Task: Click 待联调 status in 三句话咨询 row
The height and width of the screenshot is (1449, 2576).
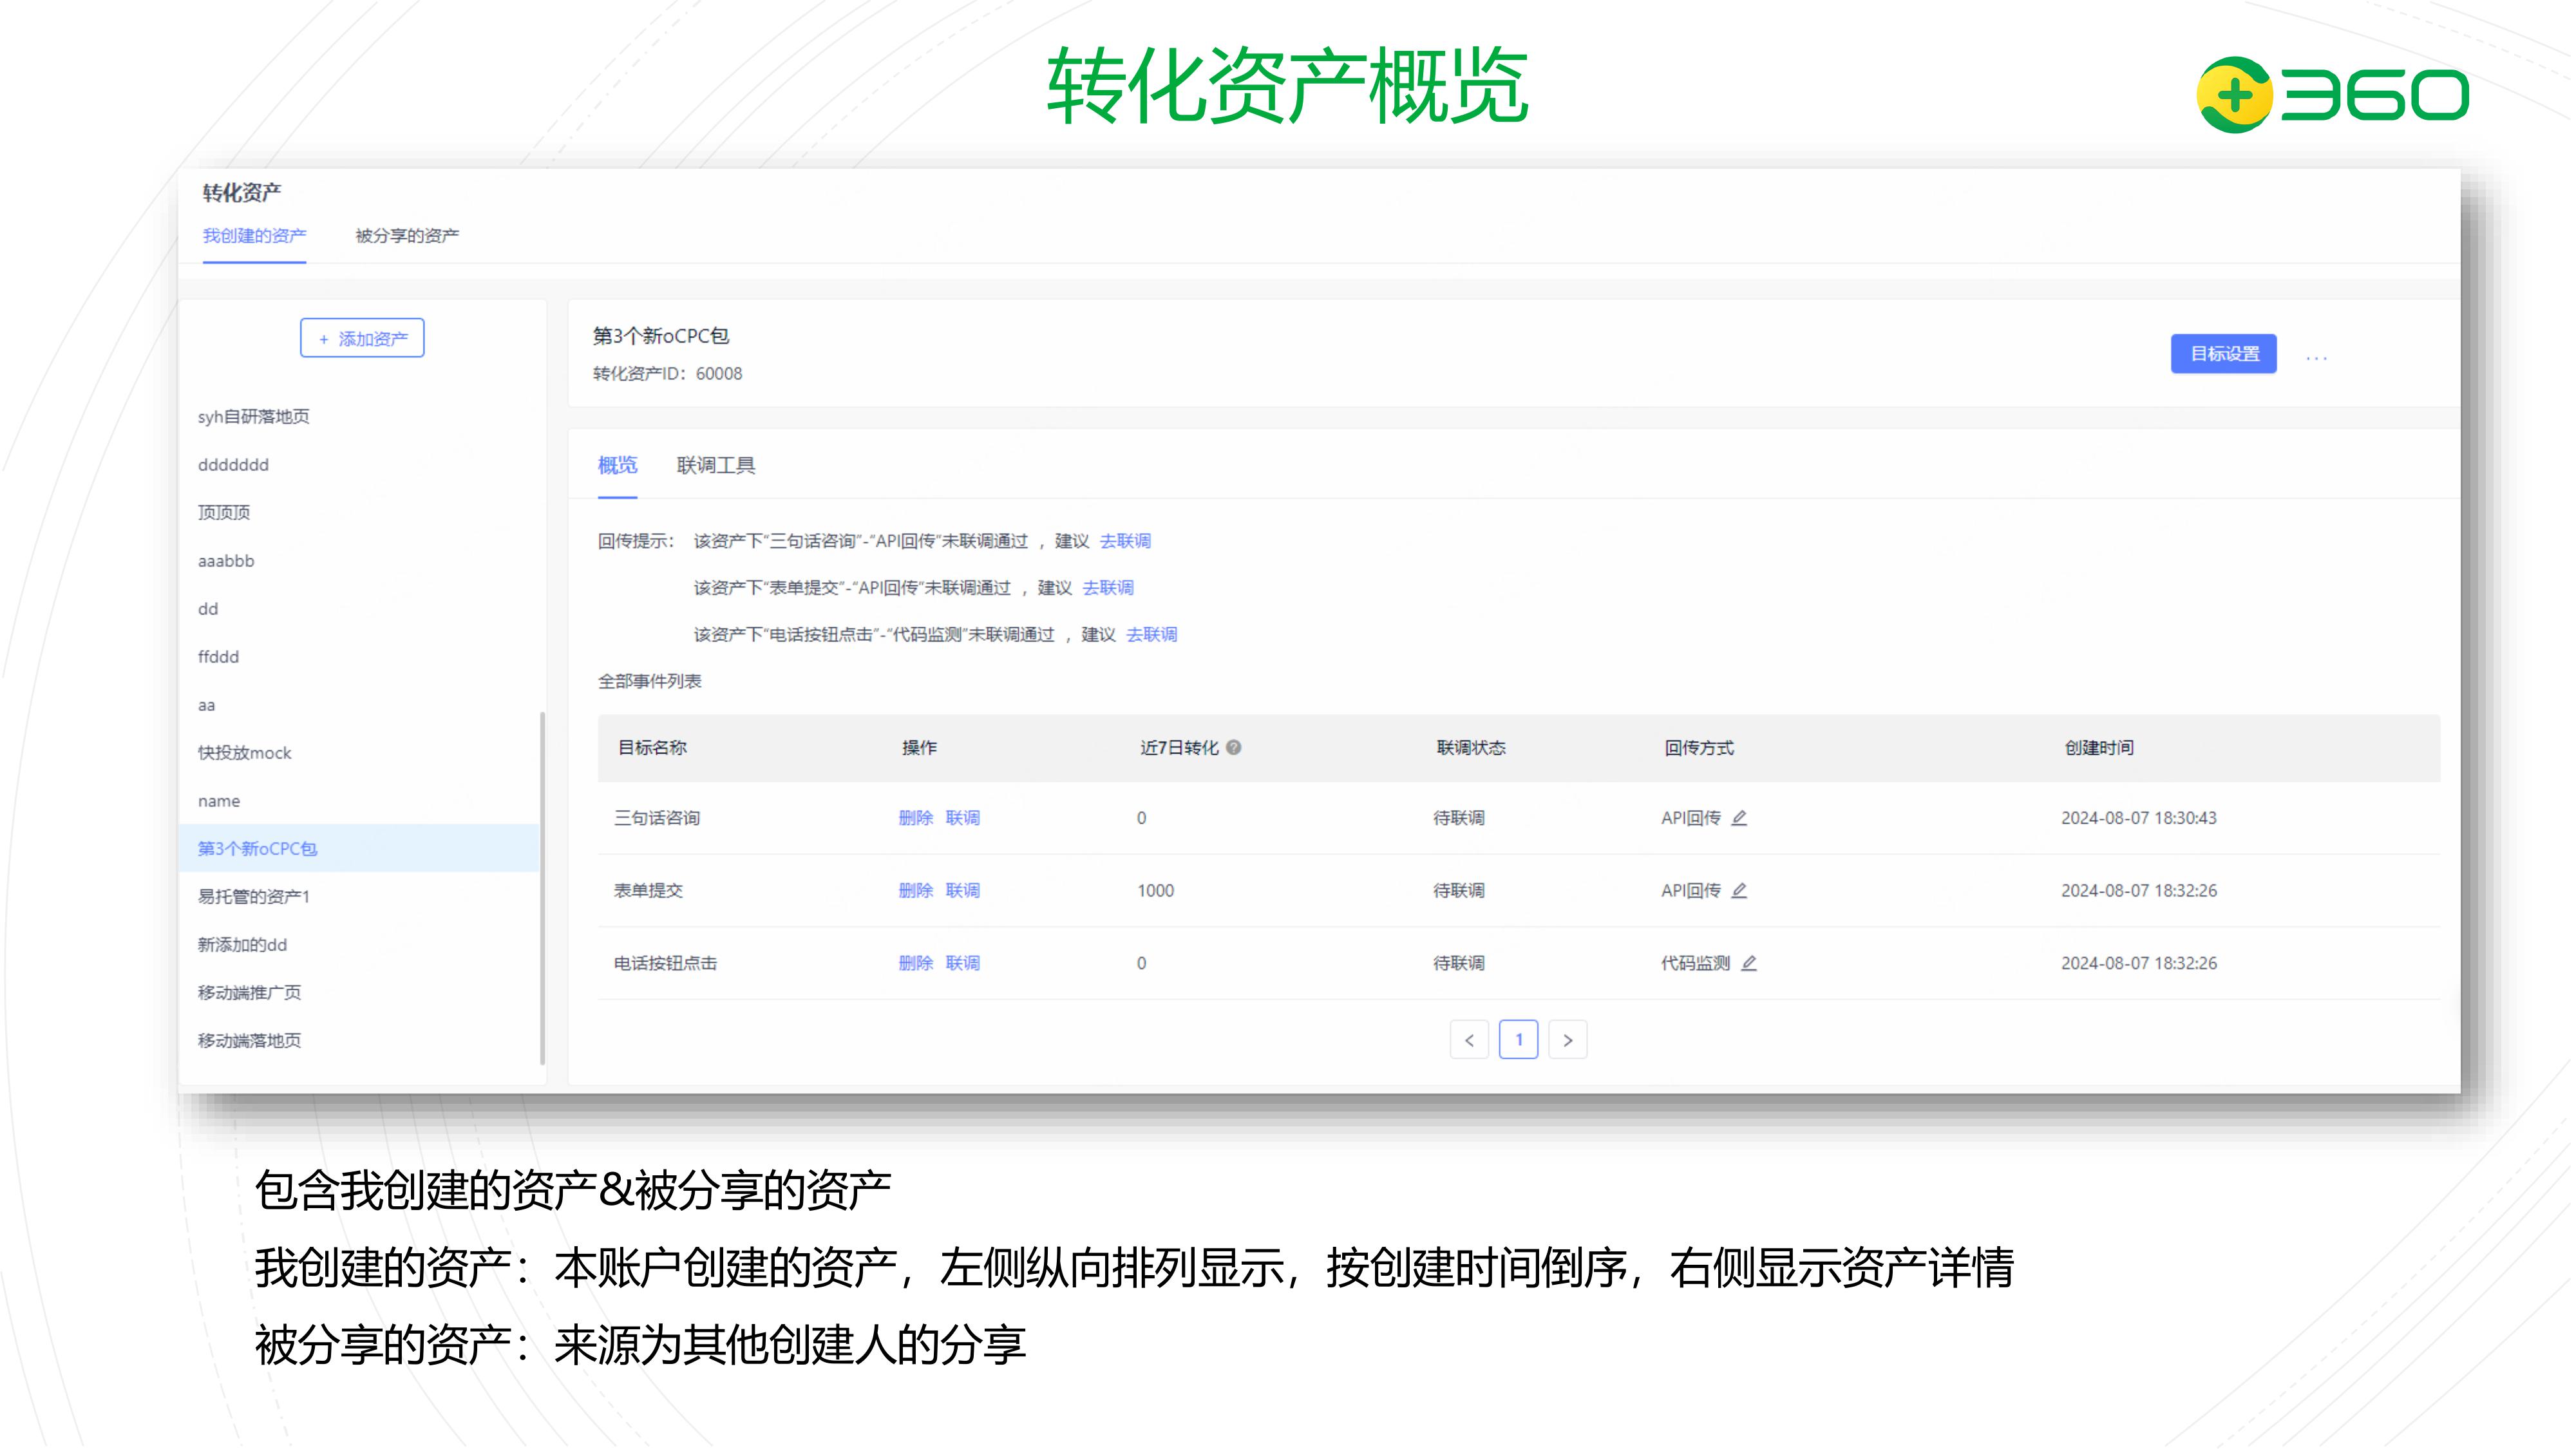Action: [x=1459, y=818]
